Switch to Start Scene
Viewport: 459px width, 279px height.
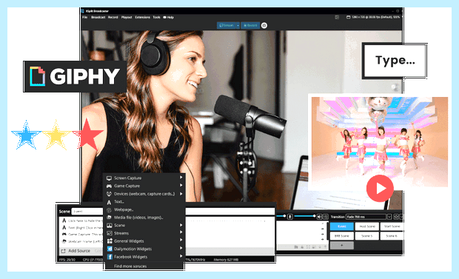[x=392, y=226]
